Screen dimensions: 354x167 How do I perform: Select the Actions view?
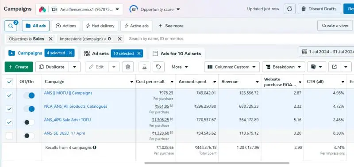(x=65, y=26)
